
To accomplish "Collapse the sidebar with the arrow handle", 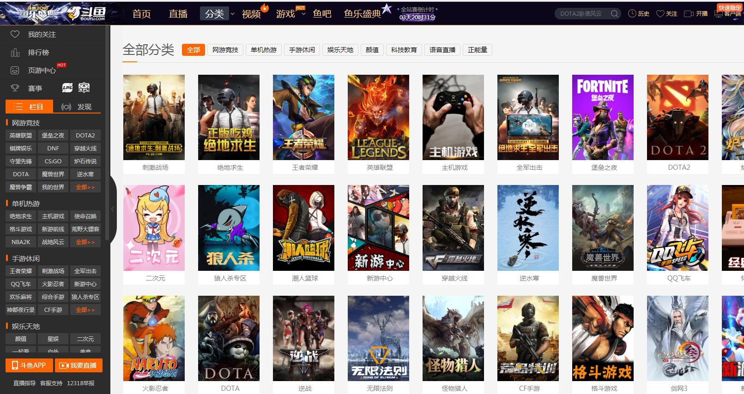I will [x=112, y=209].
